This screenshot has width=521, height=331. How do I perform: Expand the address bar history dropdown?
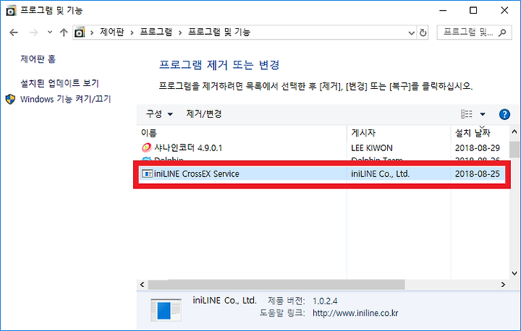411,33
